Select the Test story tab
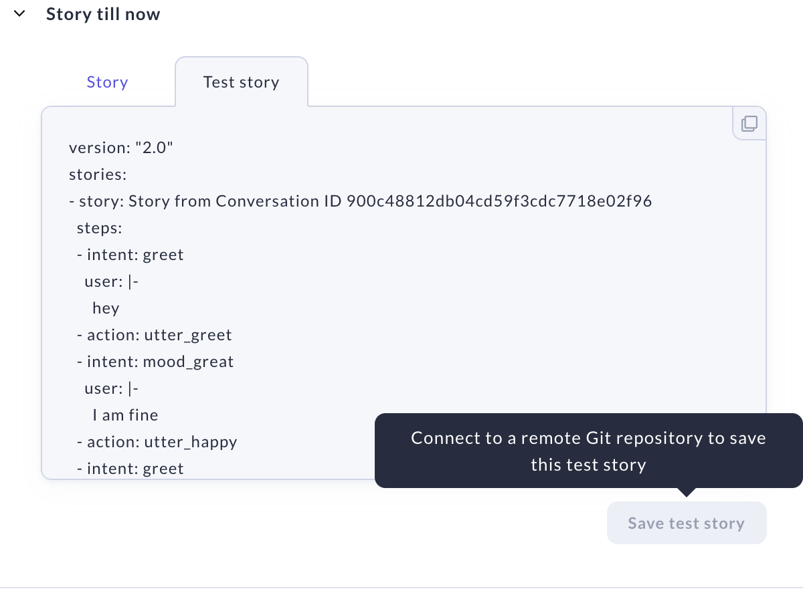Image resolution: width=803 pixels, height=591 pixels. [x=241, y=82]
